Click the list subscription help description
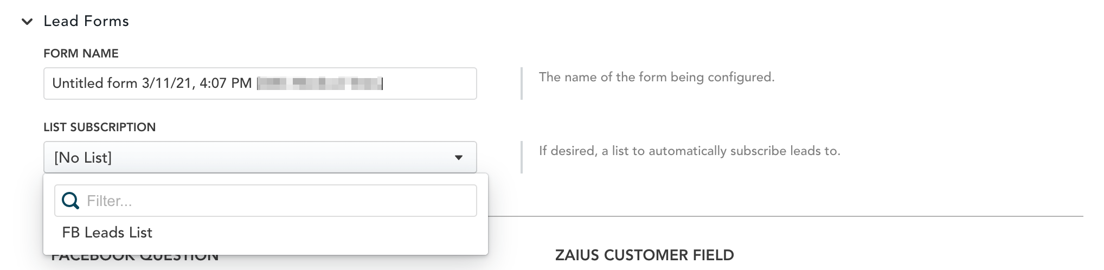The image size is (1104, 270). tap(689, 151)
